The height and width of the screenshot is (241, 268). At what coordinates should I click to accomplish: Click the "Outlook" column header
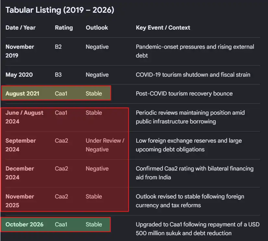(97, 28)
